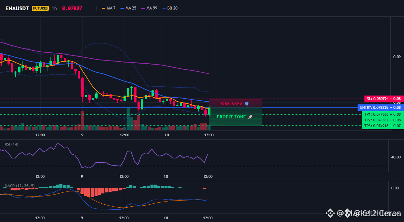Click the RISK AREA box

(x=235, y=103)
